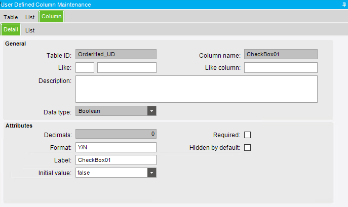Viewport: 348px width, 207px height.
Task: Click the pin icon in the title bar
Action: (344, 5)
